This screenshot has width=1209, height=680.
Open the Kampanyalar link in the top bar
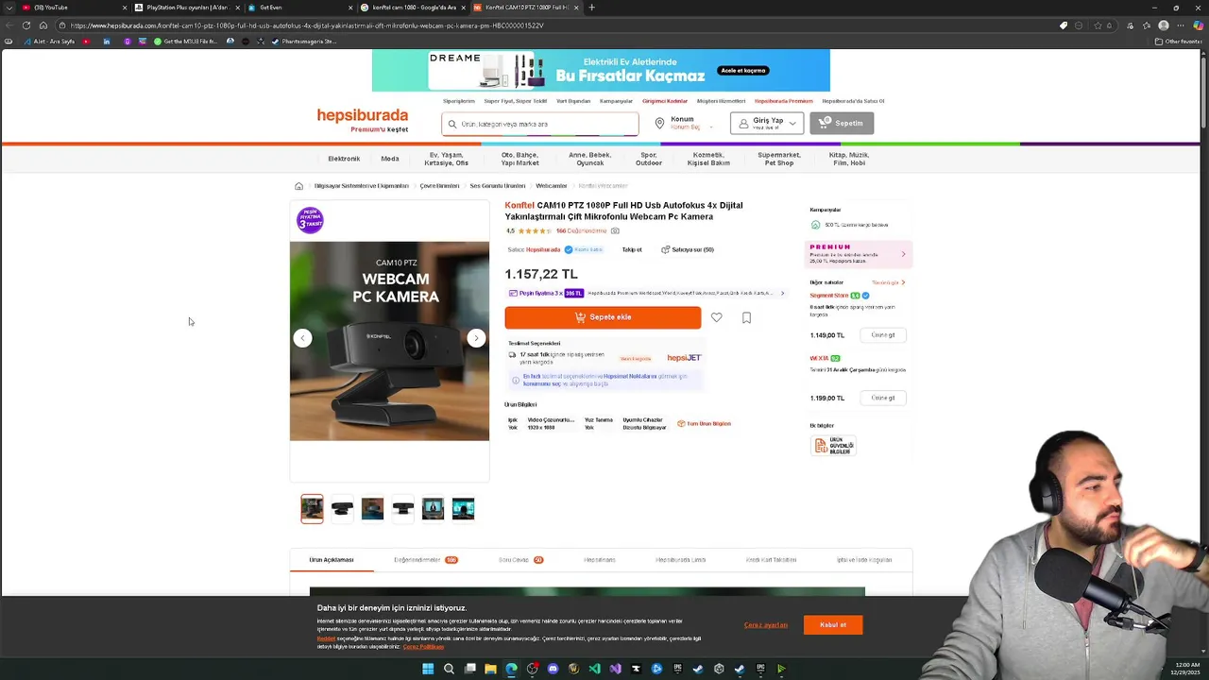[617, 101]
